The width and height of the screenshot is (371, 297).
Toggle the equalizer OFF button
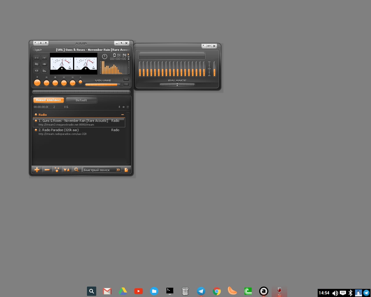(x=209, y=46)
